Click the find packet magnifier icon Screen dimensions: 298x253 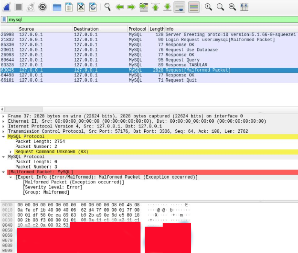(107, 7)
